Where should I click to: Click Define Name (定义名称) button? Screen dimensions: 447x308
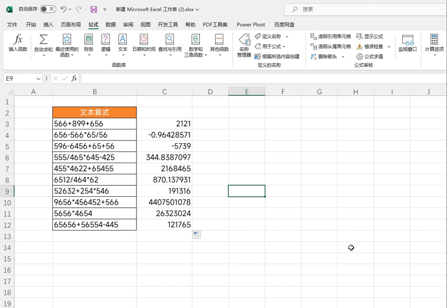click(268, 36)
